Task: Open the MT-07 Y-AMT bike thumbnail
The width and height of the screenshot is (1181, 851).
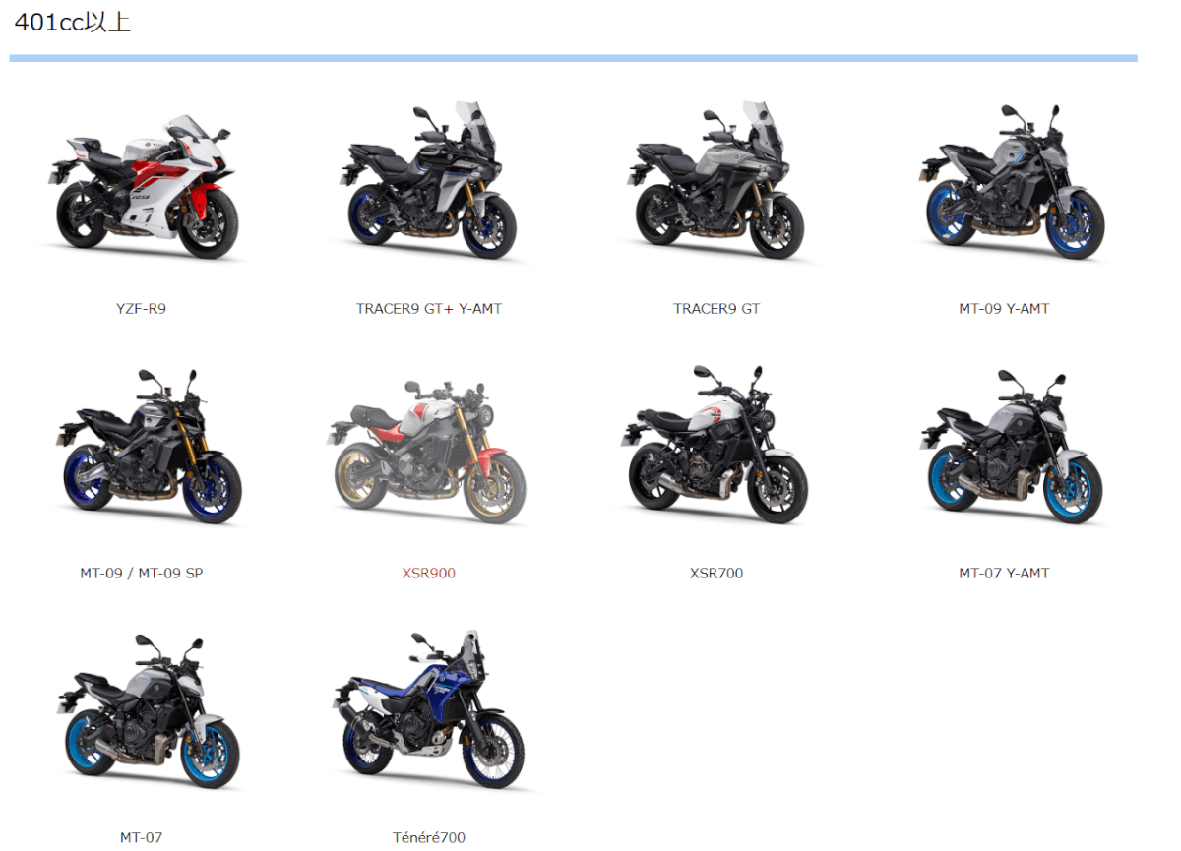Action: coord(1004,448)
